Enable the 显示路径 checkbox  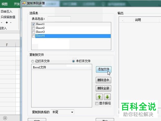point(97,103)
